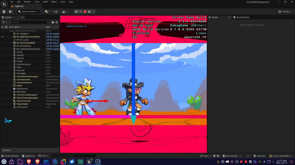The width and height of the screenshot is (295, 165).
Task: Open the File menu
Action: coord(12,2)
